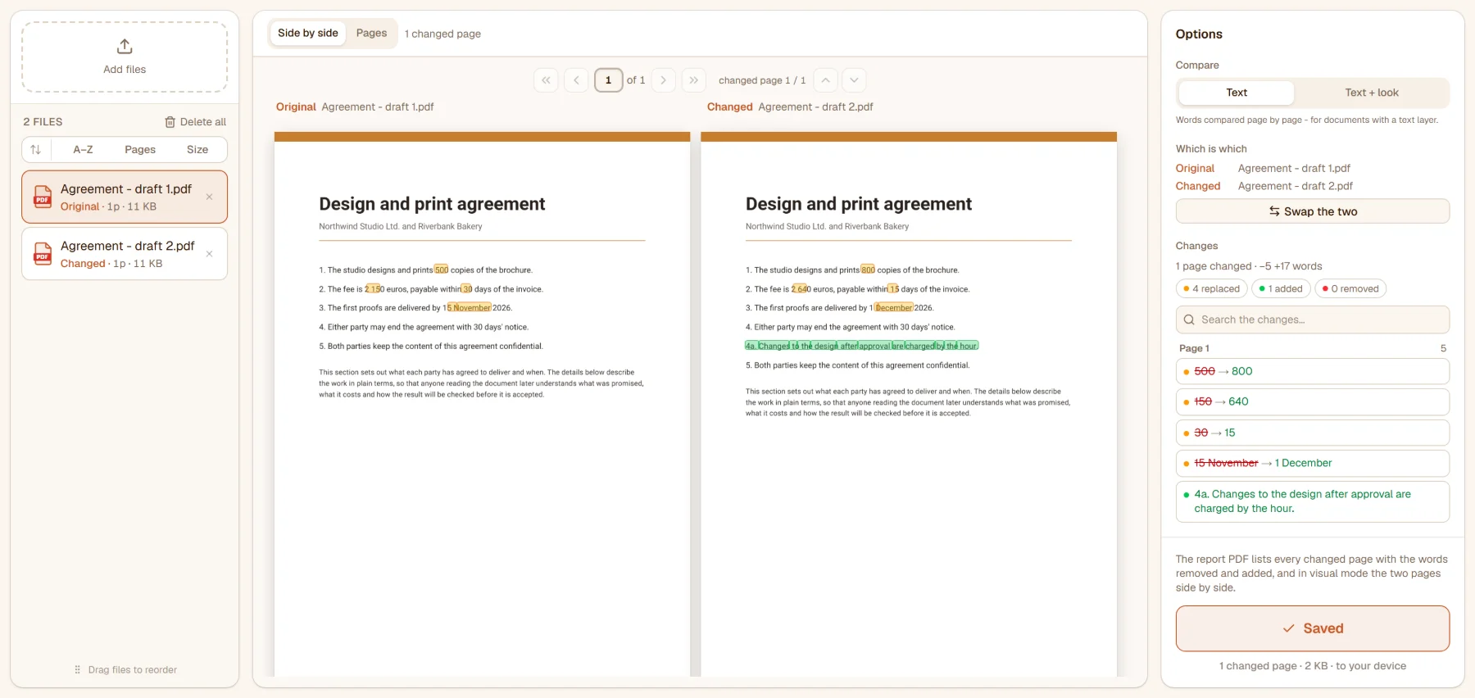Viewport: 1475px width, 698px height.
Task: Click the Search the changes field
Action: (1313, 320)
